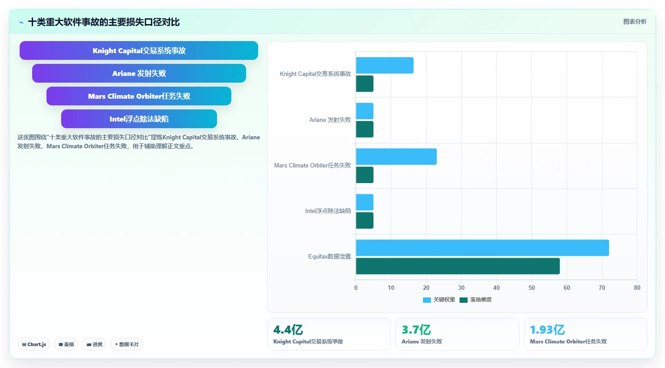Screen dimensions: 665x368
Task: Click the Intel浮点除法缺陷 chart axis label
Action: point(328,211)
